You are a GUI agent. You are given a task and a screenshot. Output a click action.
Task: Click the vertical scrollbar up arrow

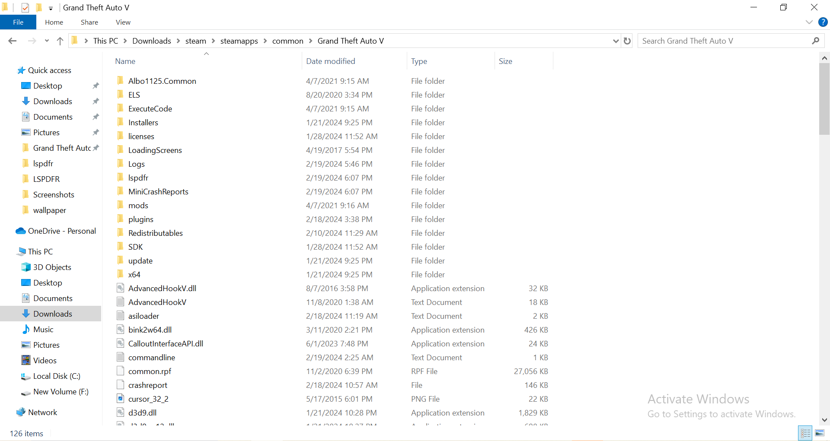(x=824, y=58)
